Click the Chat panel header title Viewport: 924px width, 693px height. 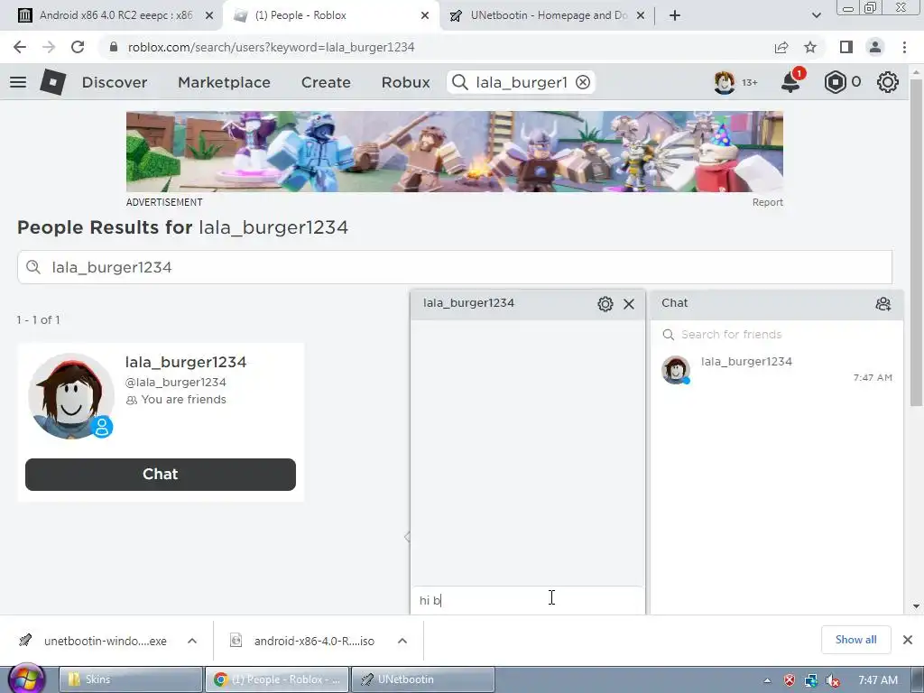675,303
